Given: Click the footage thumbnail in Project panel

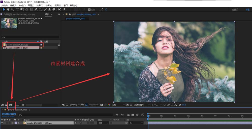Looking at the screenshot, I should [9, 23].
